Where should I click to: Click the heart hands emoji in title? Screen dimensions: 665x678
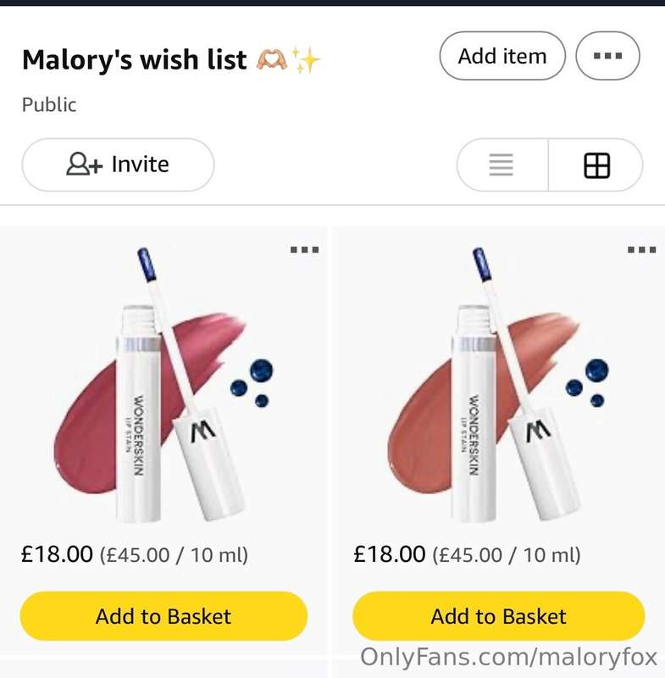271,60
